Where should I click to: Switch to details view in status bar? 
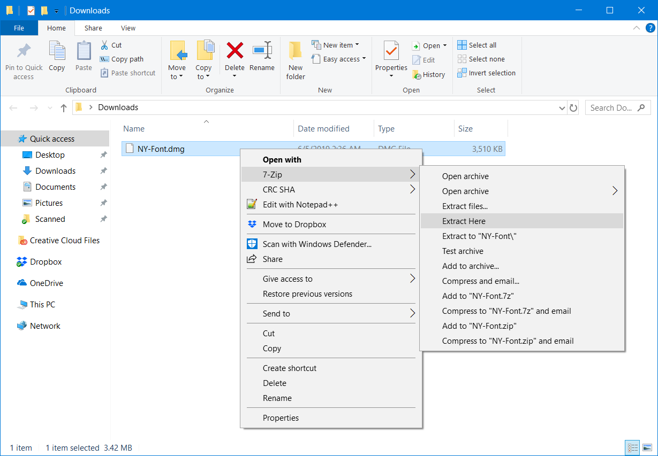click(x=632, y=448)
